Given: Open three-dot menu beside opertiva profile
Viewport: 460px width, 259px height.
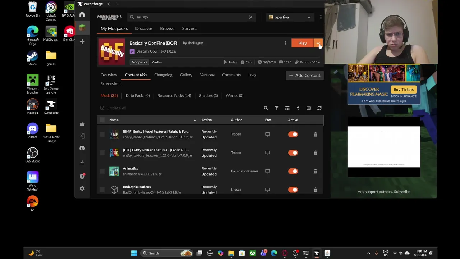Looking at the screenshot, I should (x=321, y=17).
